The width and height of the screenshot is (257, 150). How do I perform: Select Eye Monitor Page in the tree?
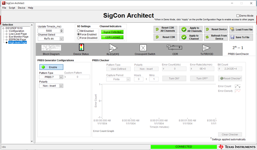pyautogui.click(x=18, y=37)
